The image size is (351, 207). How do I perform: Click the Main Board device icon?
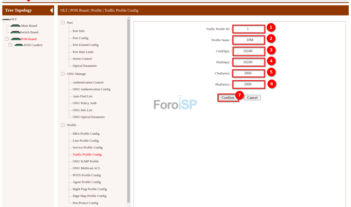[x=15, y=26]
